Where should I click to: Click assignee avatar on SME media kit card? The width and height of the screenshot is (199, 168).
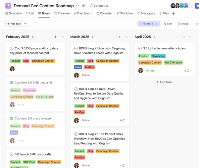pos(12,105)
